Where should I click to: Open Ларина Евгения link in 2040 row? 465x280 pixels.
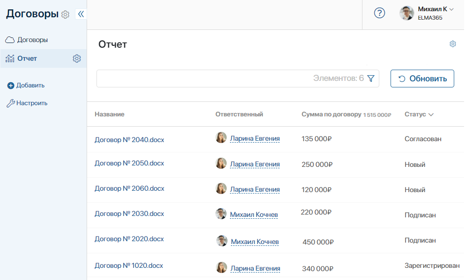[x=255, y=138]
